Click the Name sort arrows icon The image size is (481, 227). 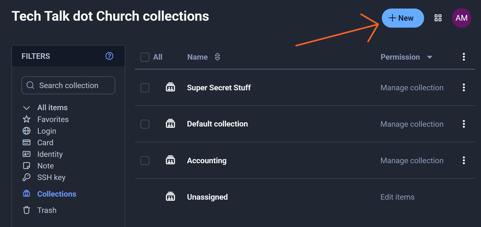pyautogui.click(x=217, y=57)
